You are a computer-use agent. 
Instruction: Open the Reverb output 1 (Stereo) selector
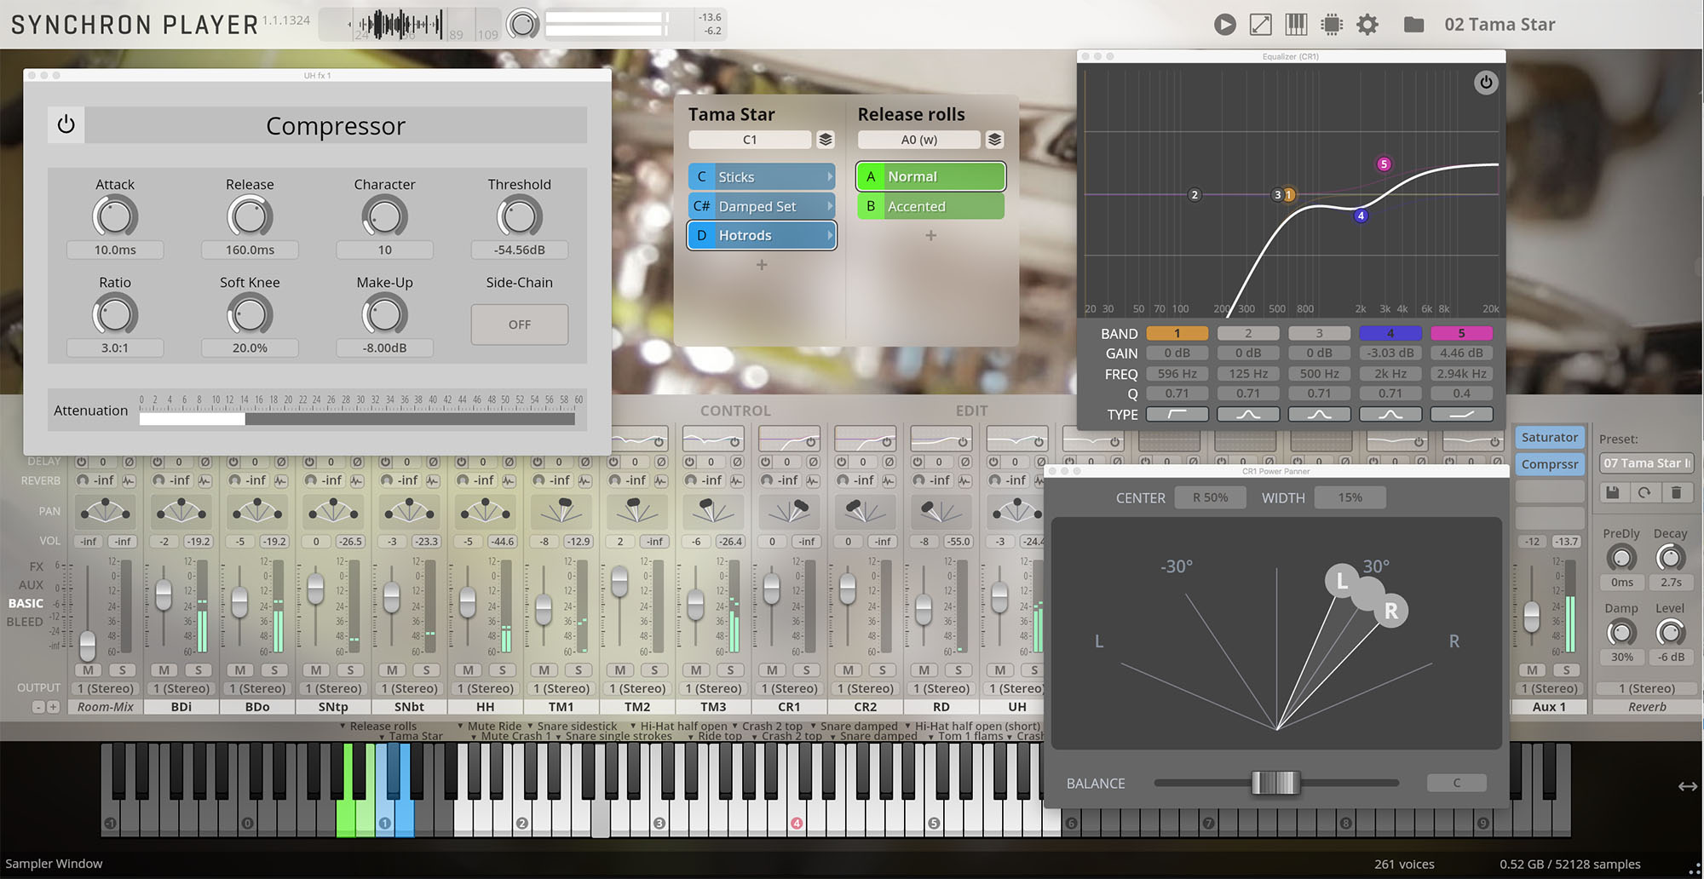coord(1647,688)
